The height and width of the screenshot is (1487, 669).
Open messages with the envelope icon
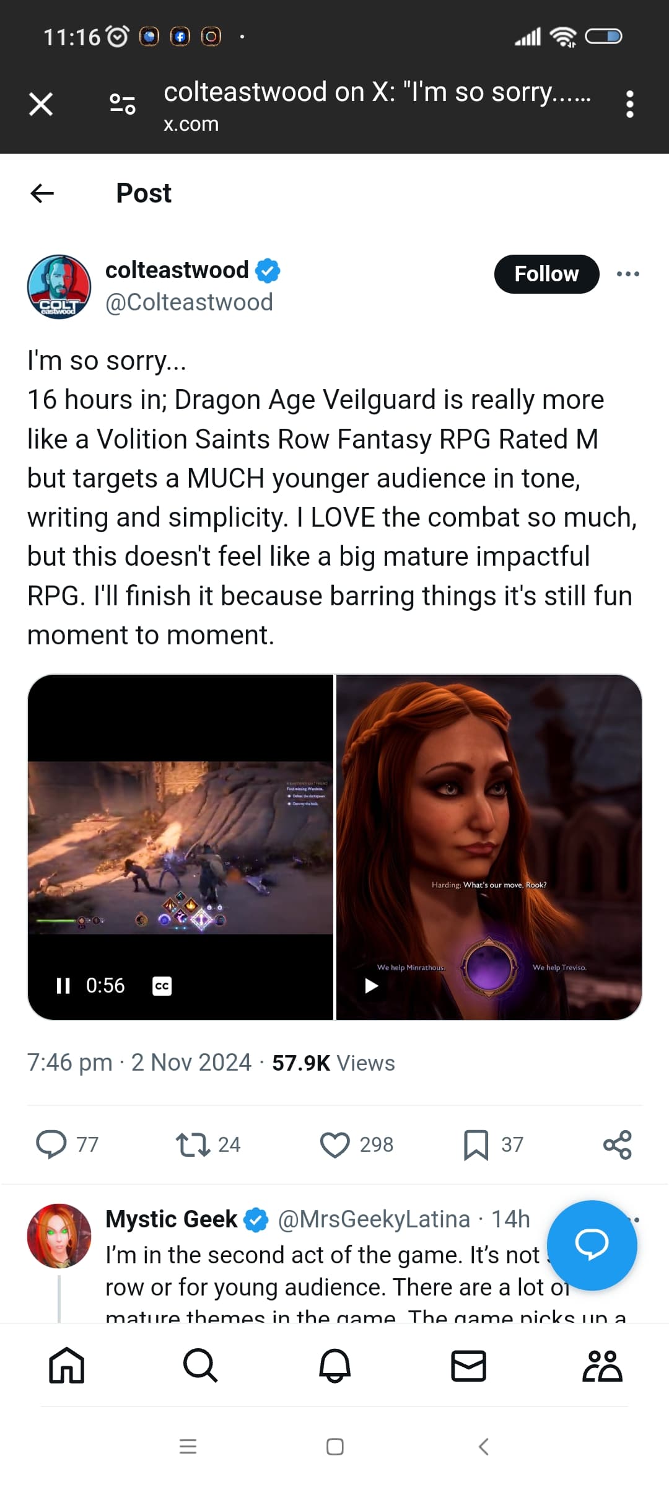(469, 1366)
